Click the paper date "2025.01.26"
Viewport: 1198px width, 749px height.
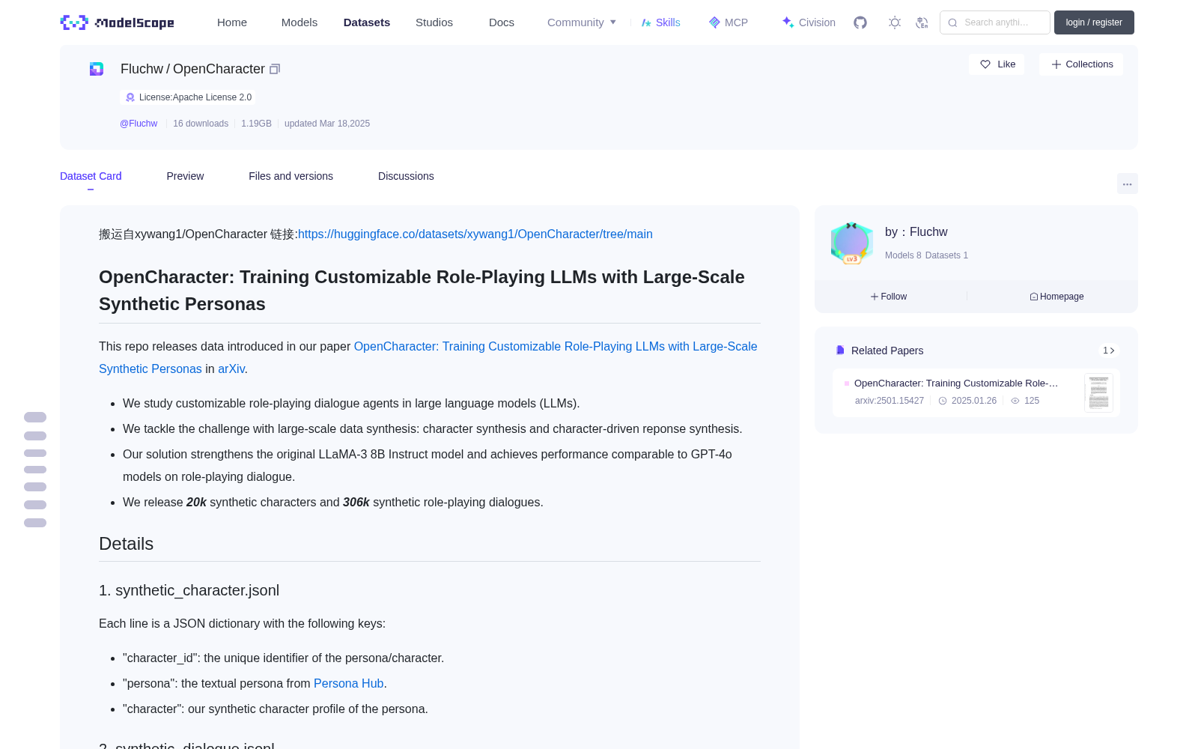974,401
